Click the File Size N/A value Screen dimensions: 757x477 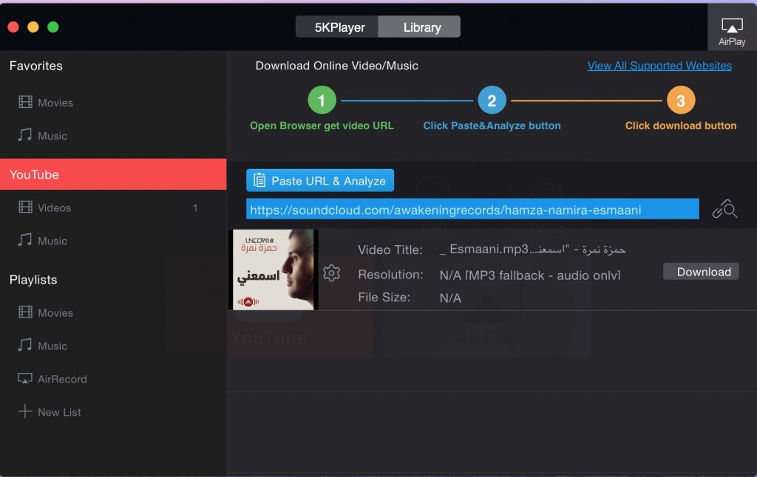[450, 298]
